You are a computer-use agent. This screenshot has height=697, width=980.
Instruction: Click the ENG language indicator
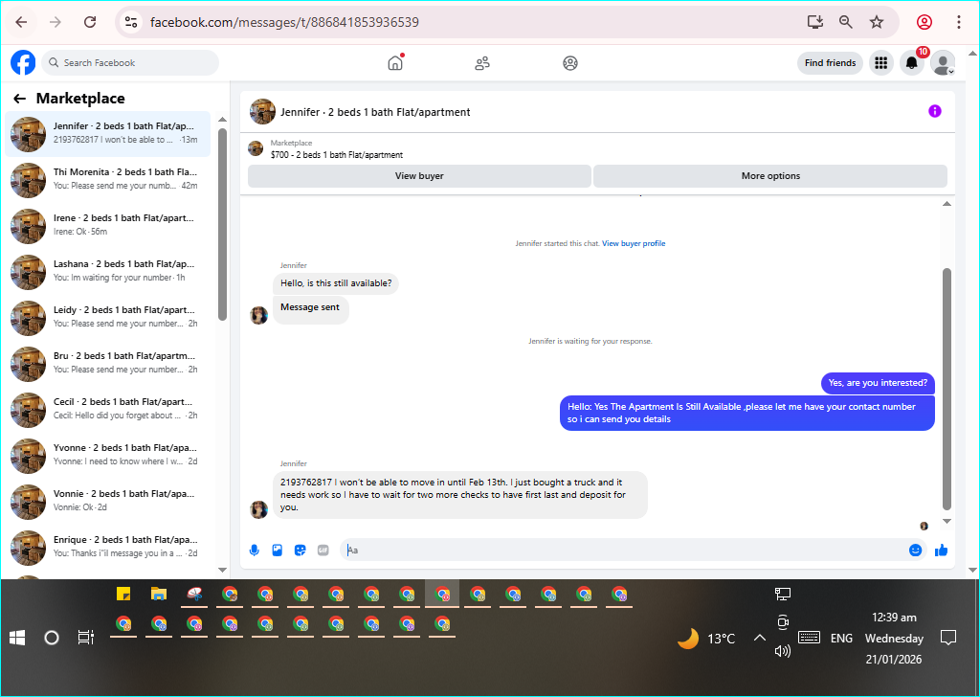tap(841, 639)
